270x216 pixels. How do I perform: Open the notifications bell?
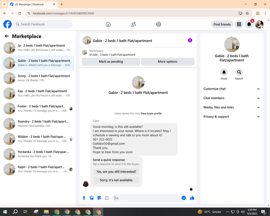tap(249, 24)
